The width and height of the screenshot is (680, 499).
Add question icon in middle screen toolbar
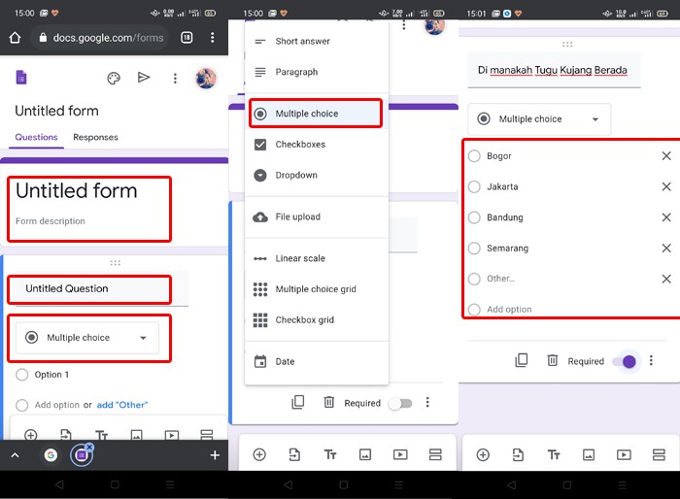pyautogui.click(x=259, y=454)
